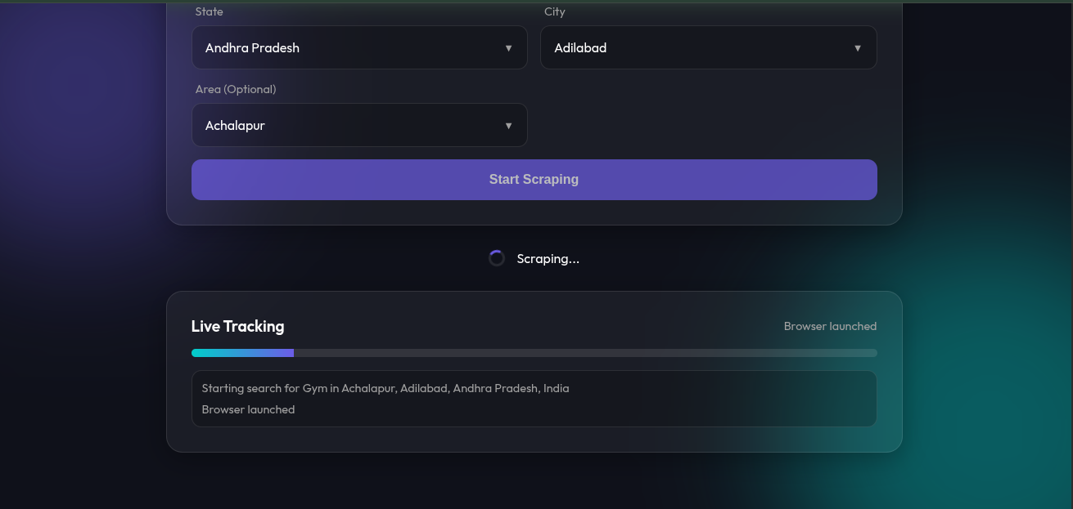Image resolution: width=1073 pixels, height=509 pixels.
Task: Click empty space inside the tracking log box
Action: point(696,408)
